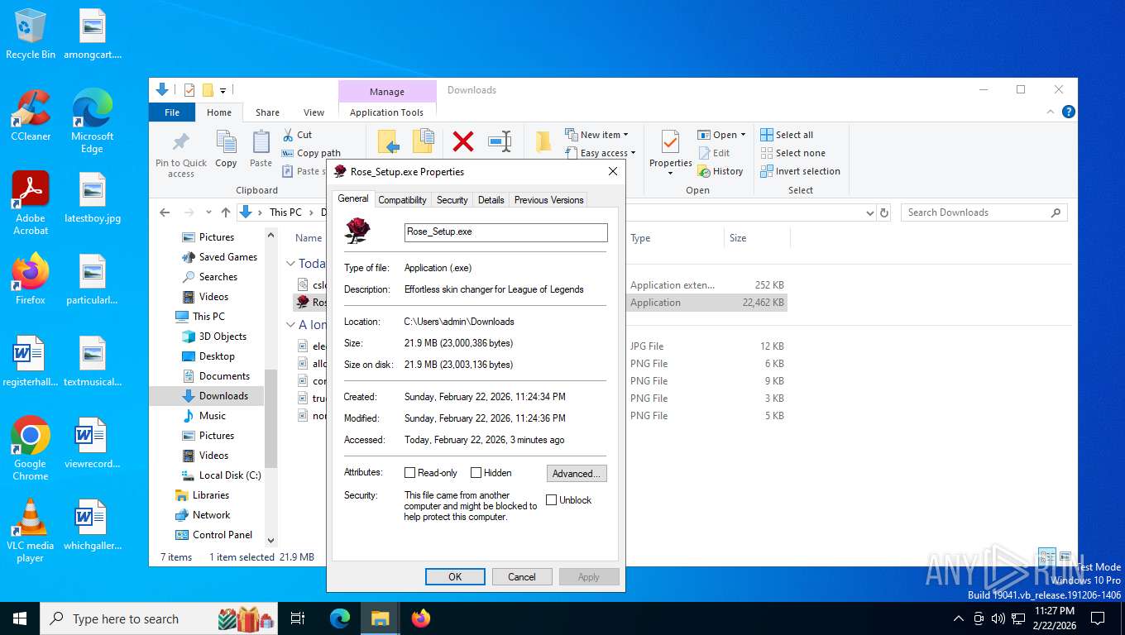The image size is (1125, 635).
Task: Click the refresh button beside address bar
Action: point(884,212)
